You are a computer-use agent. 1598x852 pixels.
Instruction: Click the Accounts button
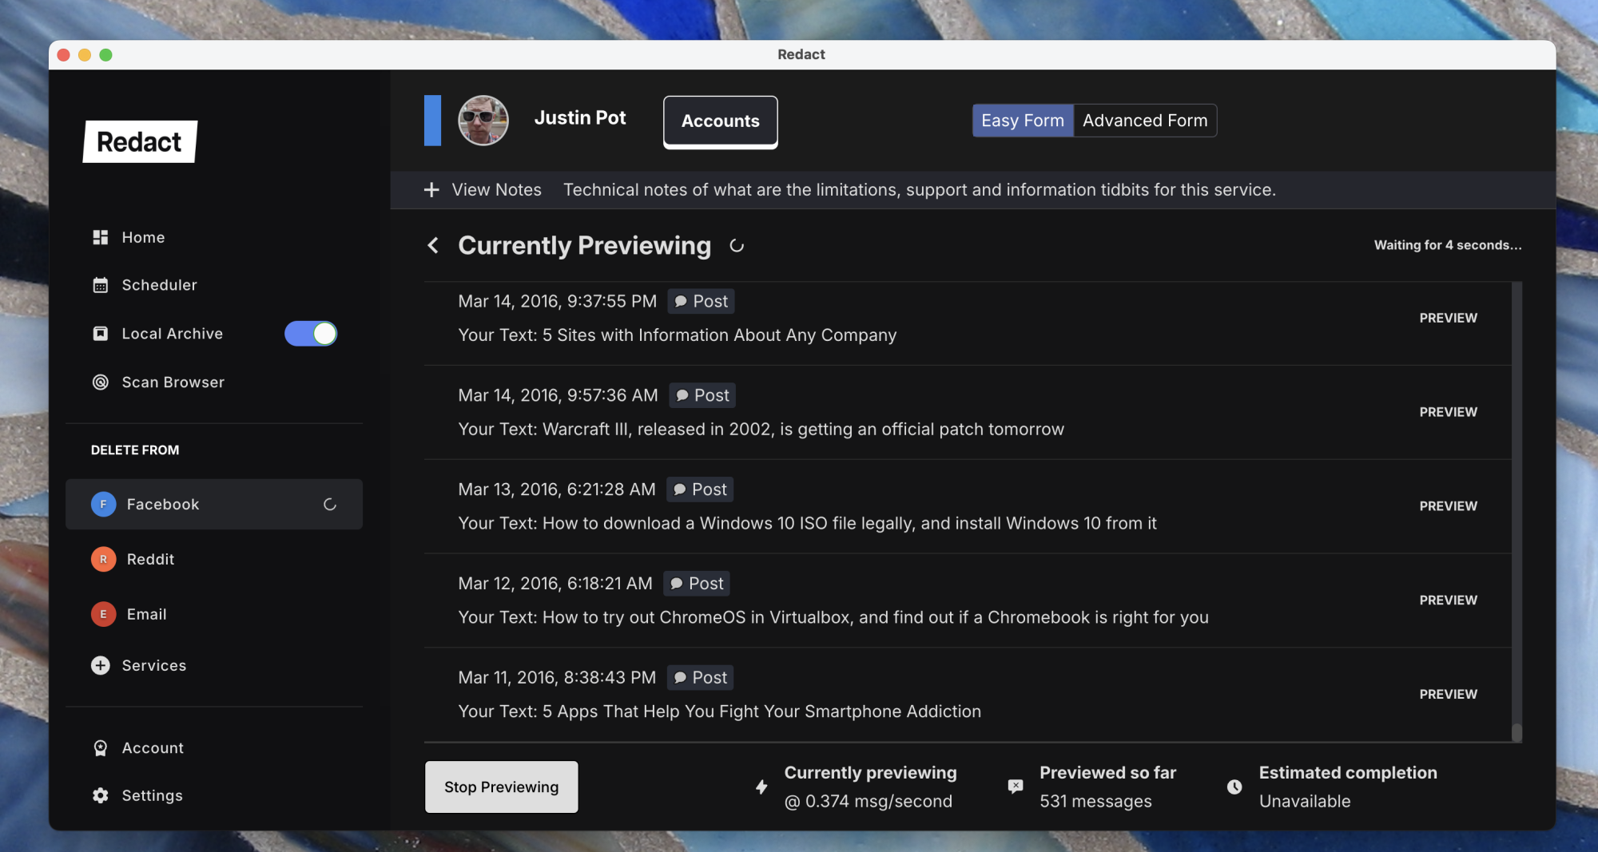[721, 121]
